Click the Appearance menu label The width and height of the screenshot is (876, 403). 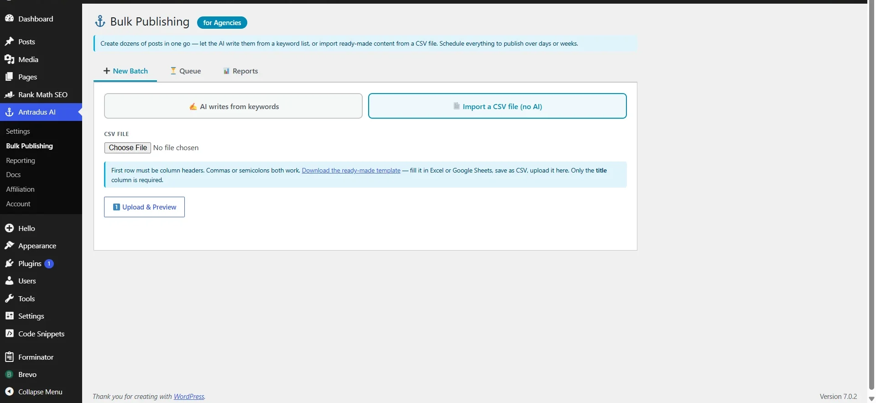37,246
